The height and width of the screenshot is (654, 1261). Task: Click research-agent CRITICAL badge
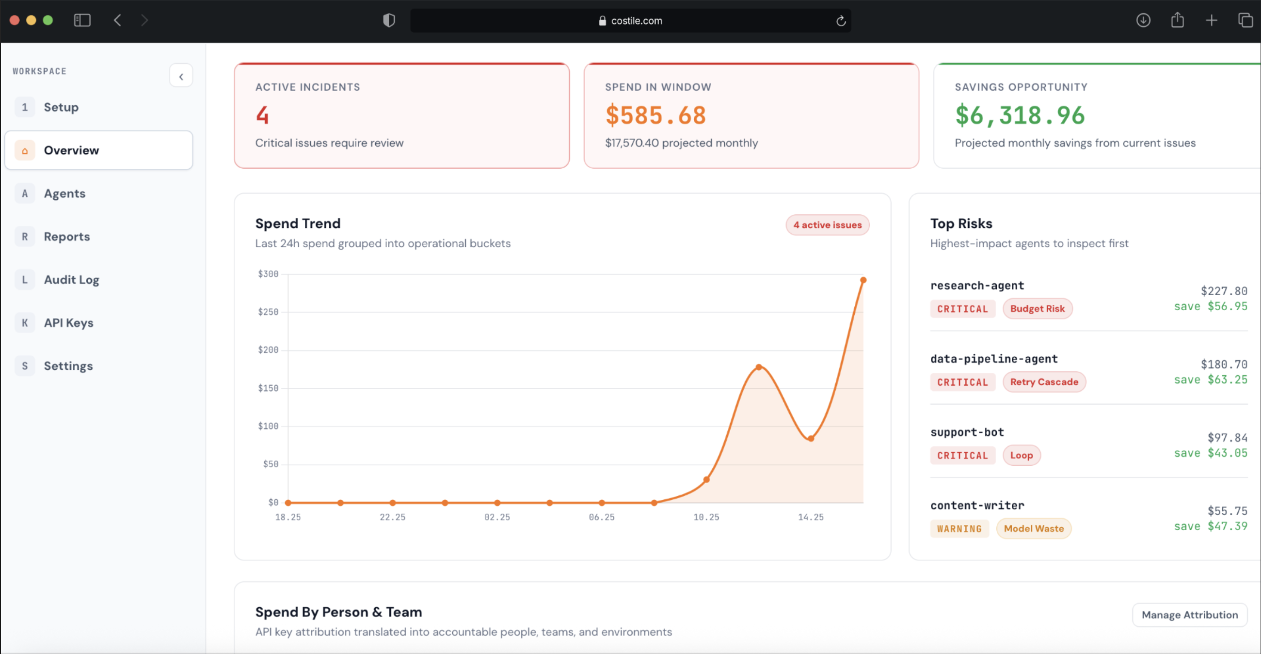pos(963,309)
